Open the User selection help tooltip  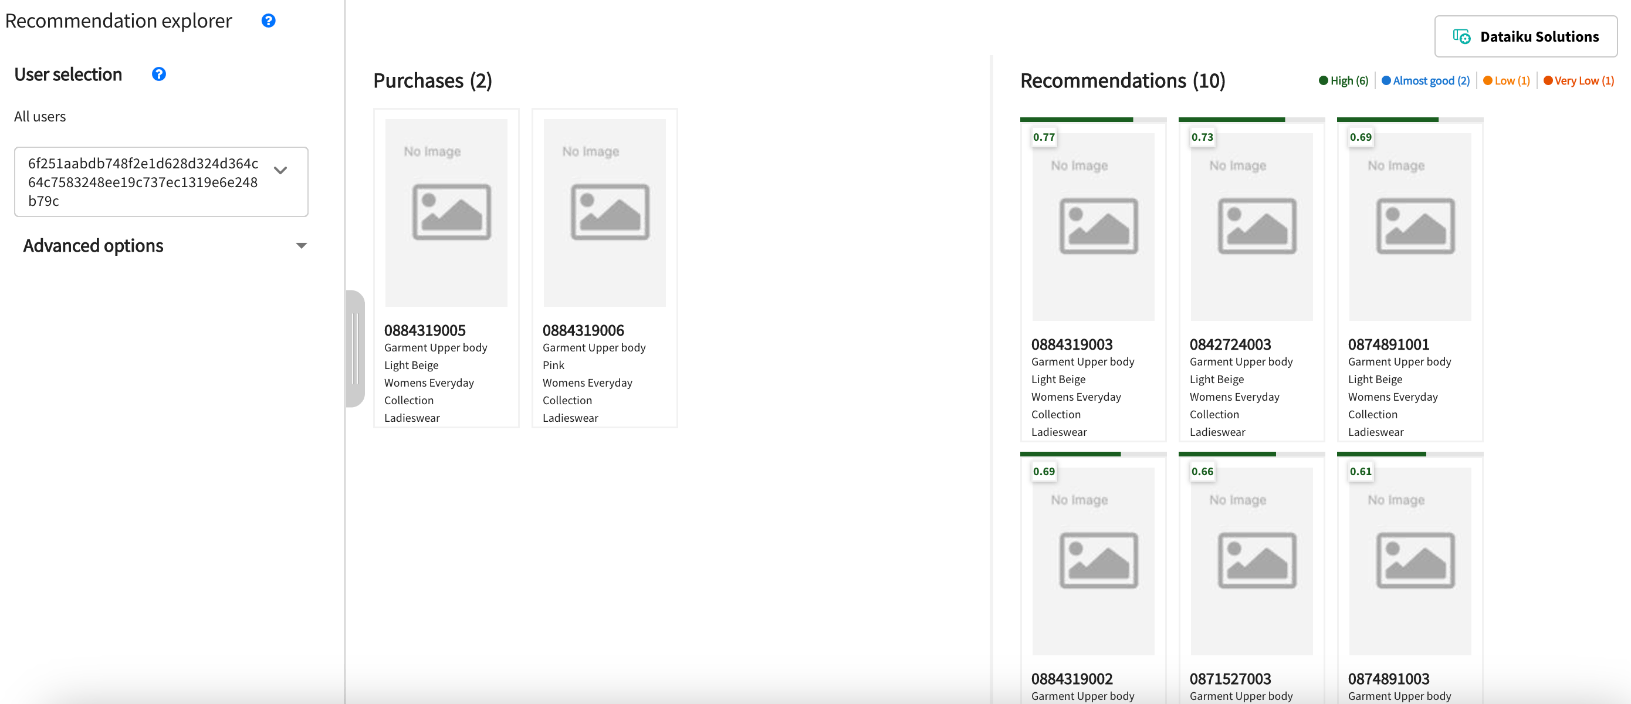tap(159, 74)
